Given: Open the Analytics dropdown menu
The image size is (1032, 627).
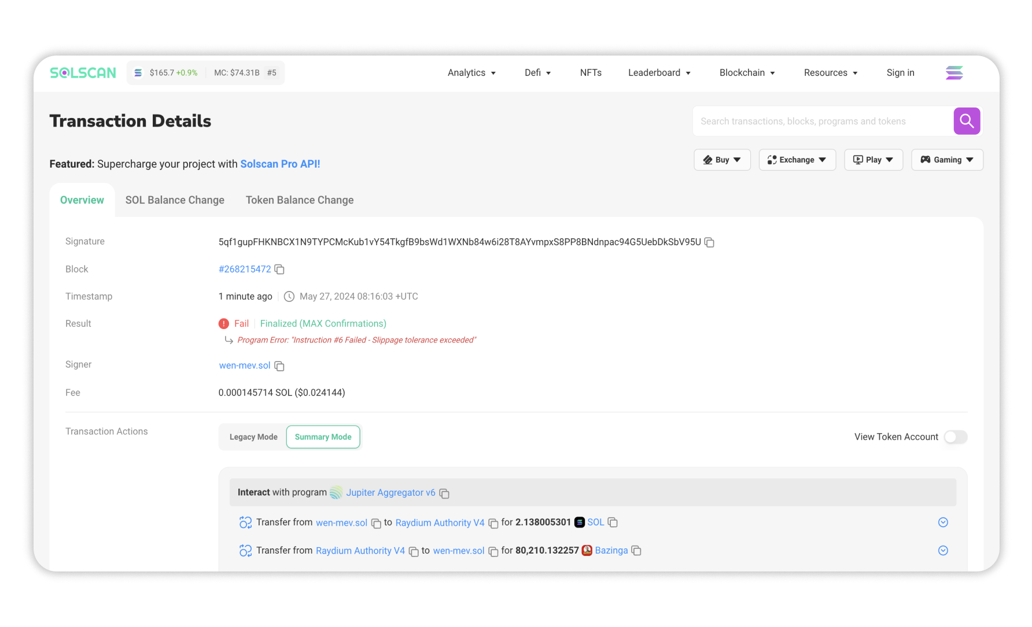Looking at the screenshot, I should click(x=471, y=73).
